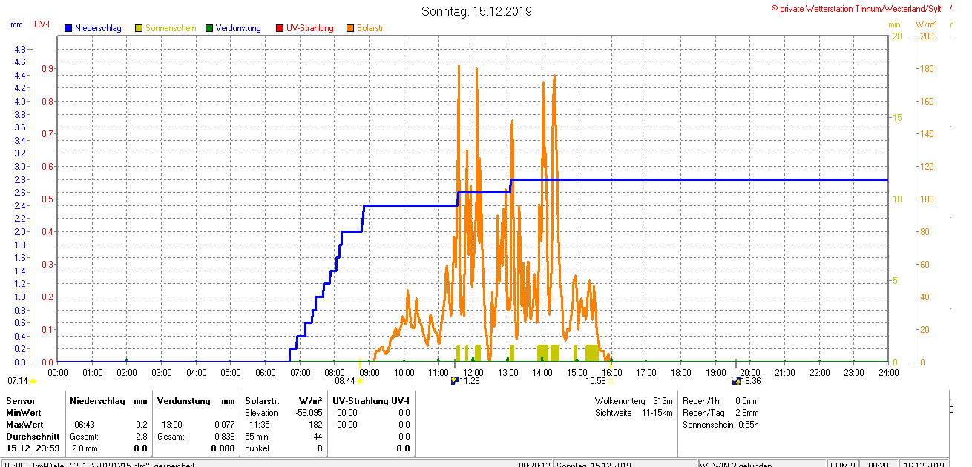Image resolution: width=972 pixels, height=467 pixels.
Task: Click the 18:00 label on the time axis
Action: point(680,372)
